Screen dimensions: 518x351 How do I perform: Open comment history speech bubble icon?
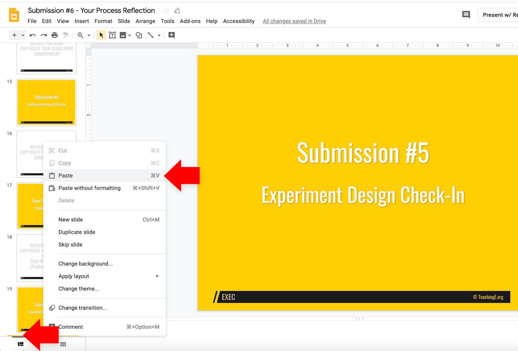(x=466, y=15)
